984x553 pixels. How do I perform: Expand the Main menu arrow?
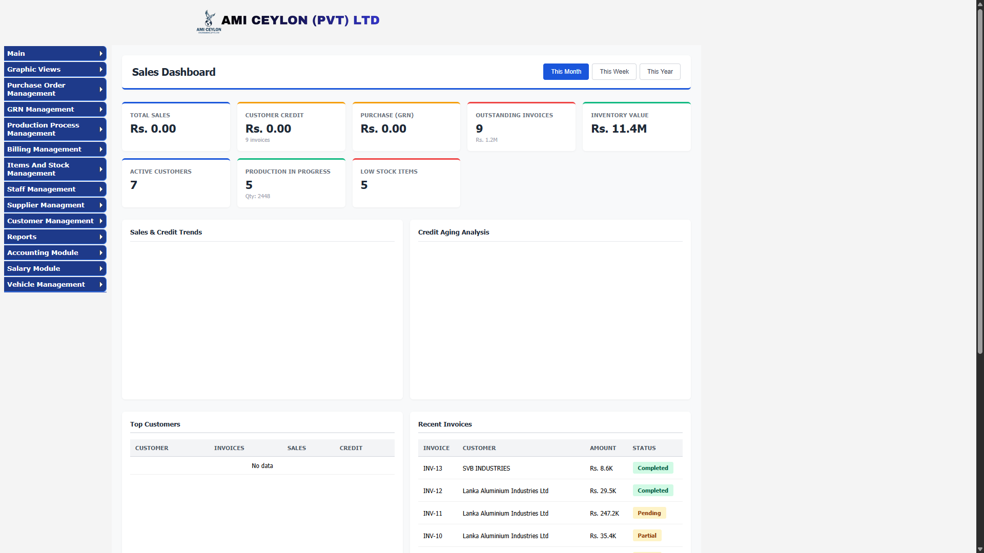(101, 54)
